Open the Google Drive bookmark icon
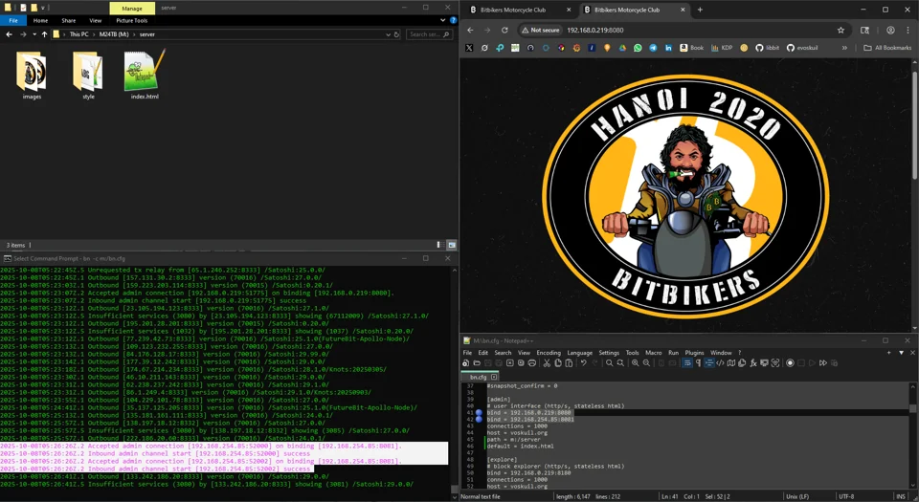 622,48
